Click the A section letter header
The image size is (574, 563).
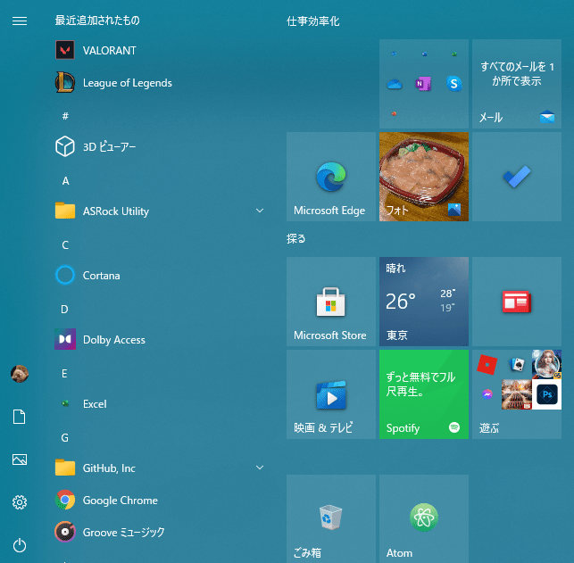(65, 180)
